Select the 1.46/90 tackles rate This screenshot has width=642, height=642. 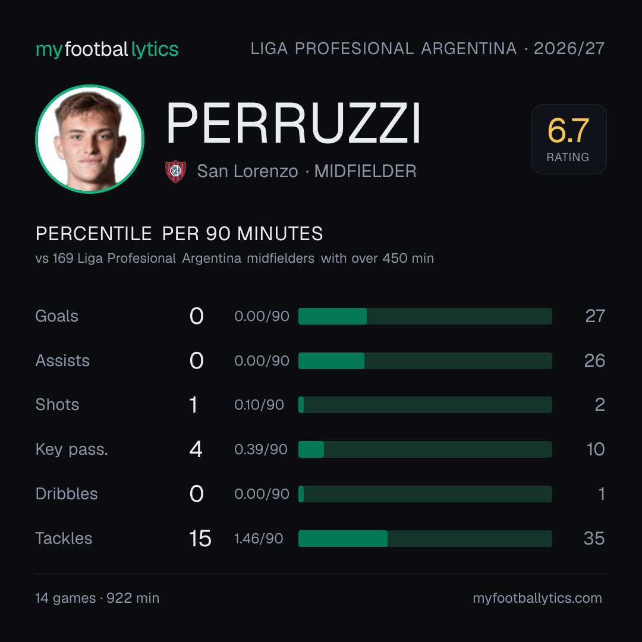259,539
